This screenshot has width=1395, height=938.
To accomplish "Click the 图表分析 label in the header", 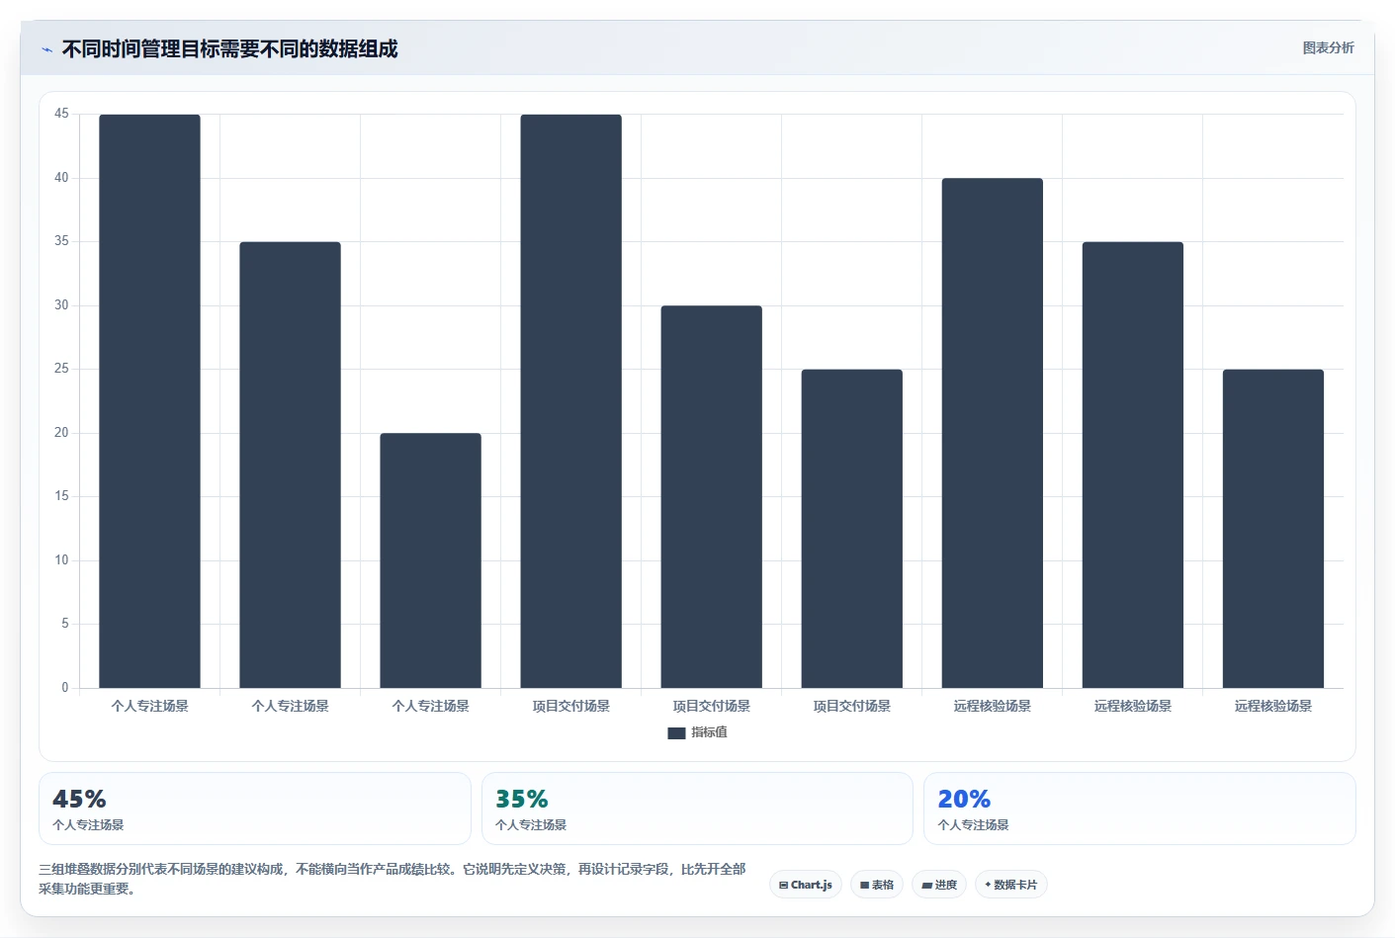I will (1328, 47).
